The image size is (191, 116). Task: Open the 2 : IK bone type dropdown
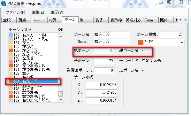click(161, 42)
